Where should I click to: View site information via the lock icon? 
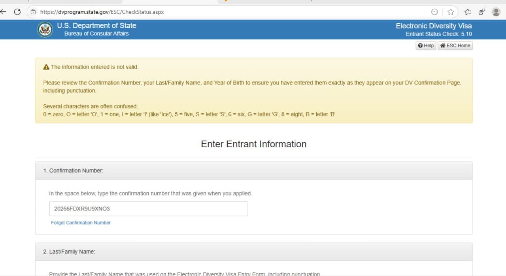click(x=33, y=12)
